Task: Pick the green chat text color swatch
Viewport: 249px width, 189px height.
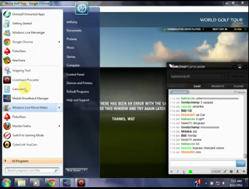Action: [x=190, y=171]
